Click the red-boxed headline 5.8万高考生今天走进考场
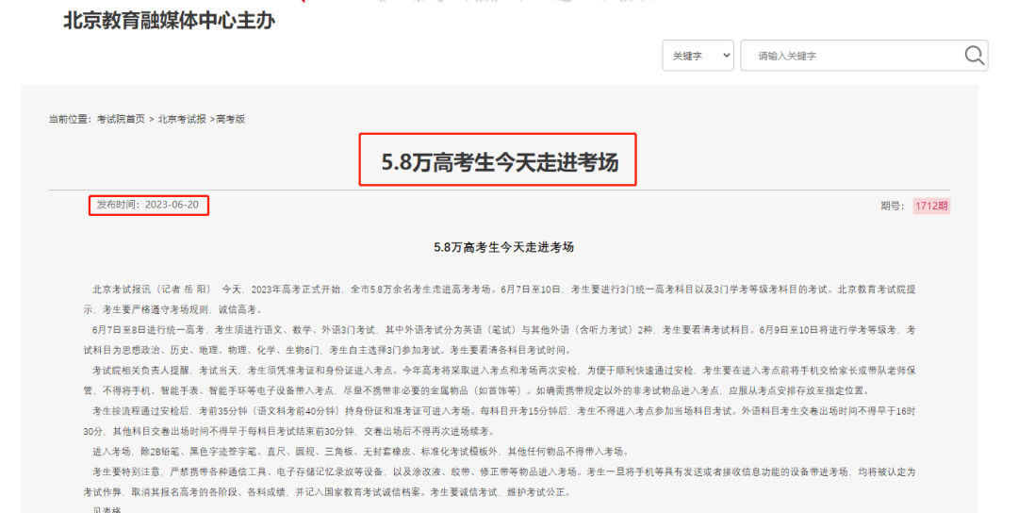Image resolution: width=1018 pixels, height=513 pixels. pyautogui.click(x=499, y=162)
